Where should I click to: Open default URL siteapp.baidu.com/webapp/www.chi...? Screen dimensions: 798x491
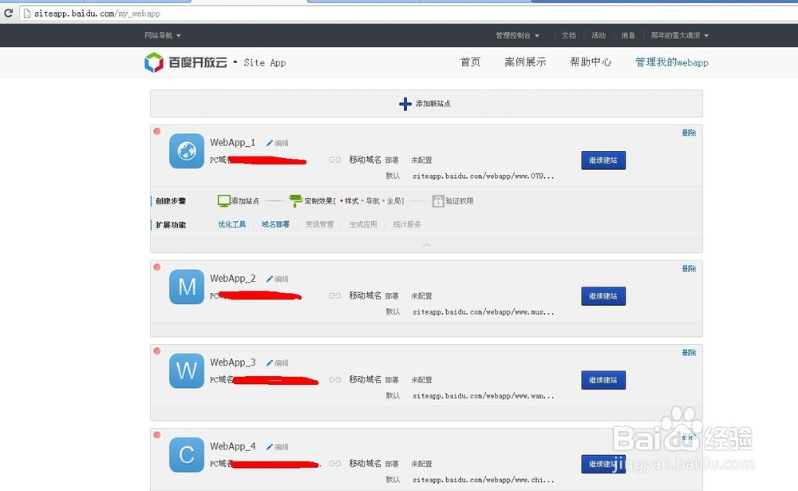[483, 480]
